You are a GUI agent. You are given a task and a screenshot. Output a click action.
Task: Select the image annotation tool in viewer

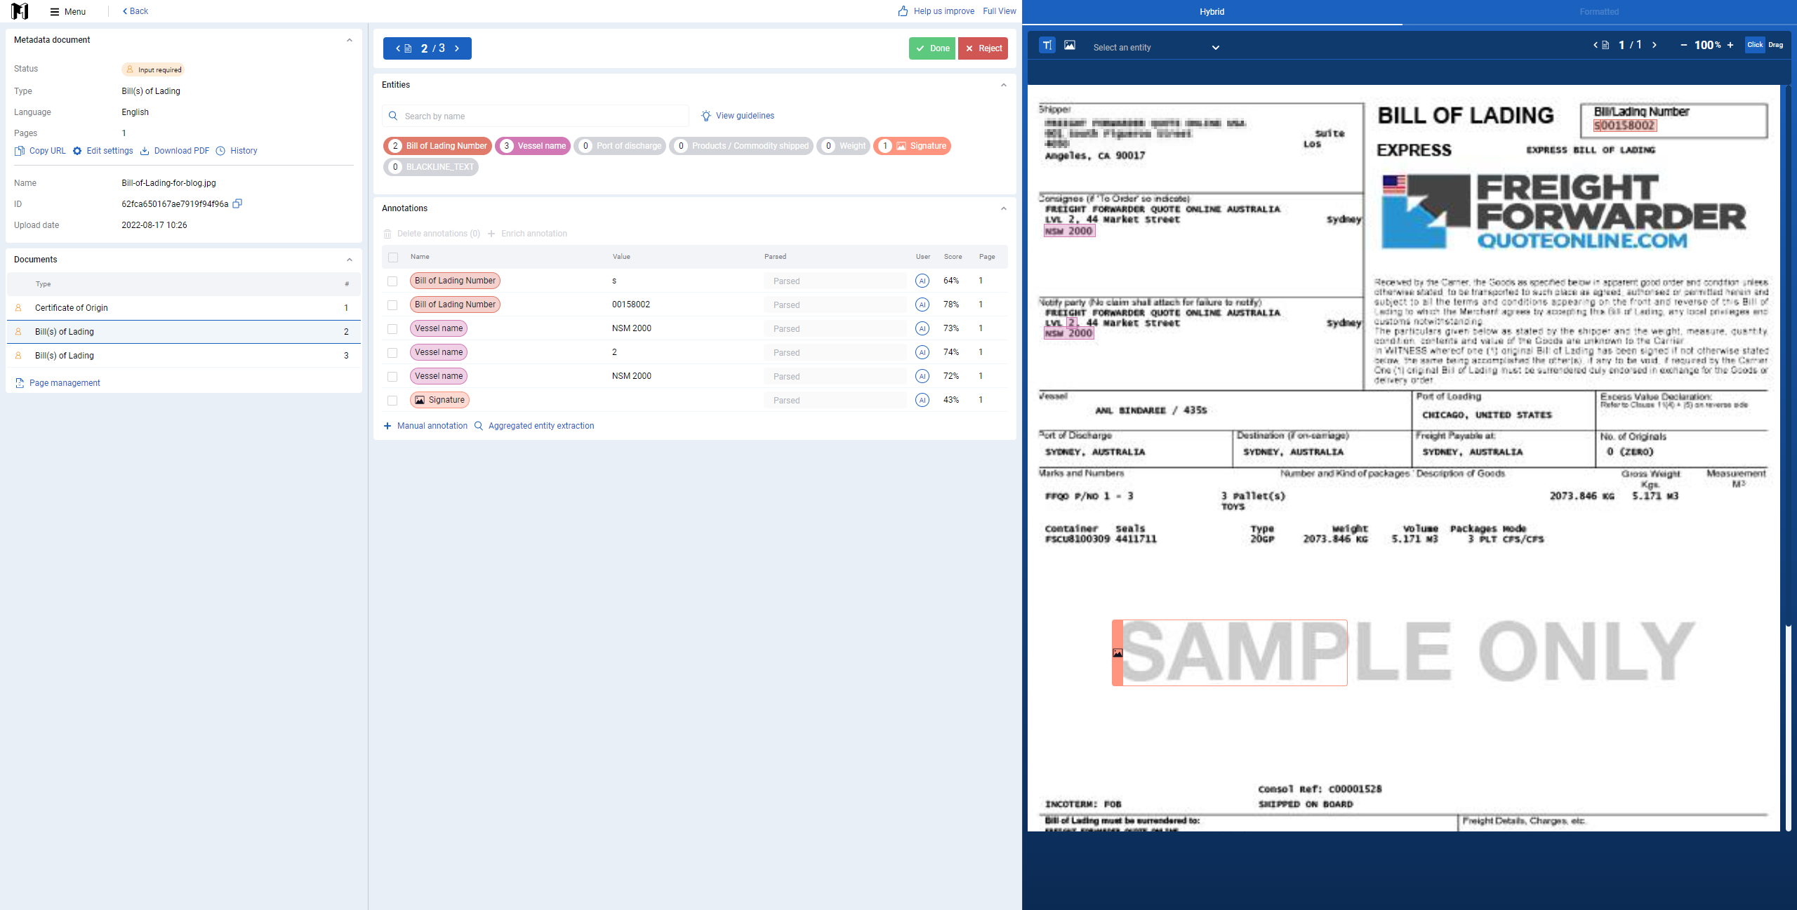click(x=1070, y=45)
